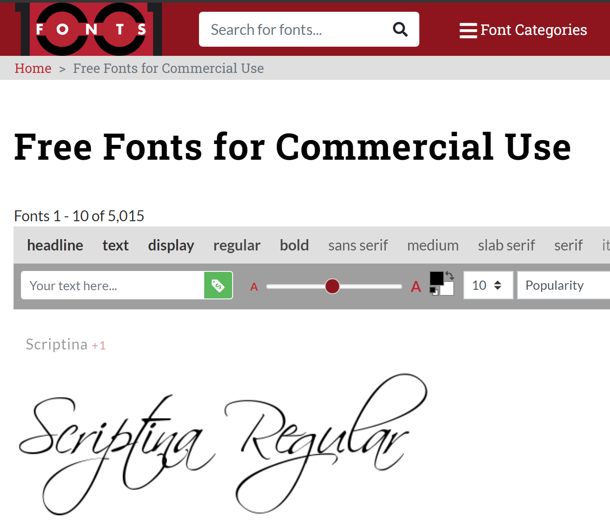Click the search magnifier icon
Screen dimensions: 610x521
tap(400, 29)
